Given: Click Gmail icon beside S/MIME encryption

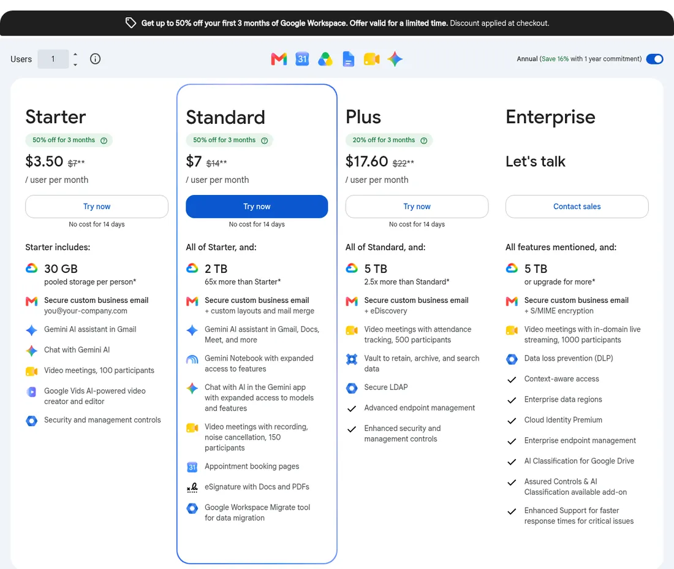Looking at the screenshot, I should [512, 301].
